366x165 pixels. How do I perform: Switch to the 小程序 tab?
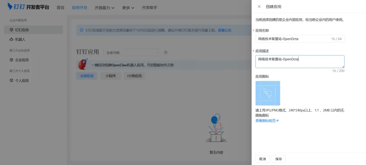click(x=110, y=76)
